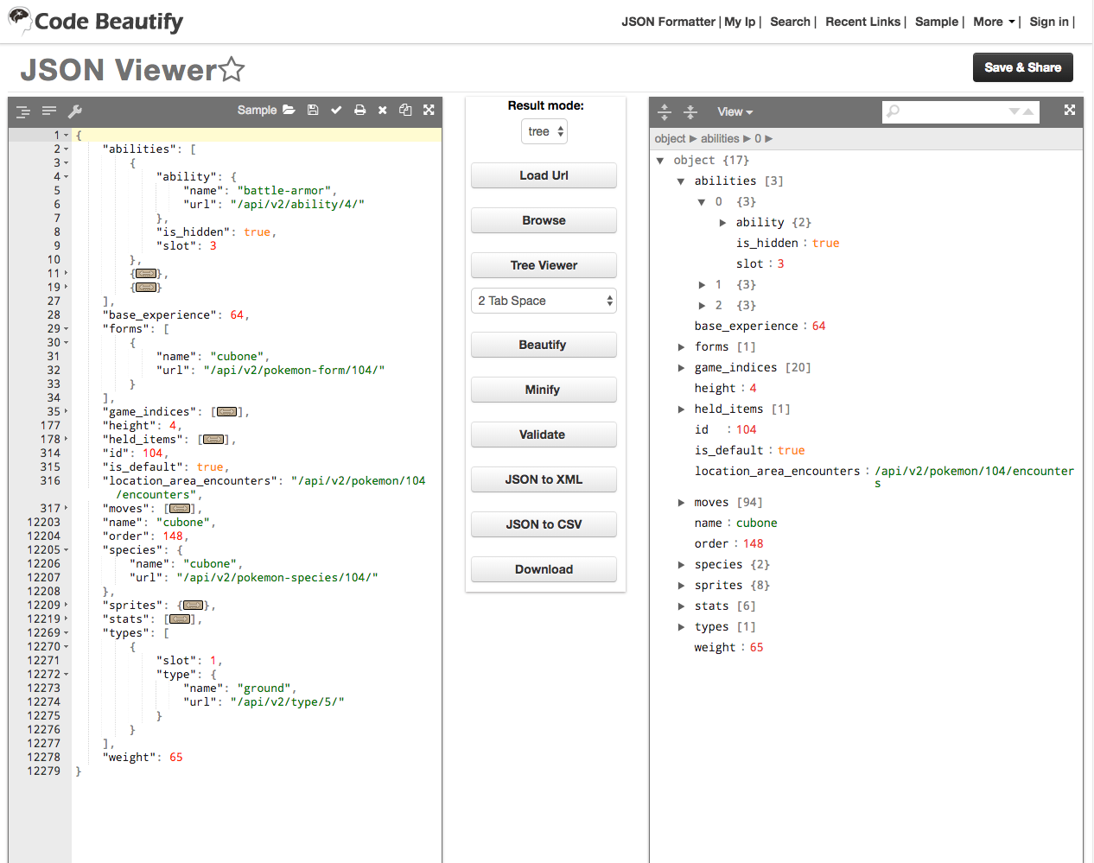This screenshot has height=863, width=1094.
Task: Click the Tree Viewer button
Action: pyautogui.click(x=544, y=265)
